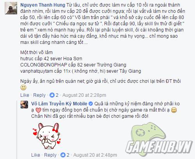This screenshot has height=159, width=195.
Task: Click the Nguyen Thanh Hung name link
Action: 43,5
